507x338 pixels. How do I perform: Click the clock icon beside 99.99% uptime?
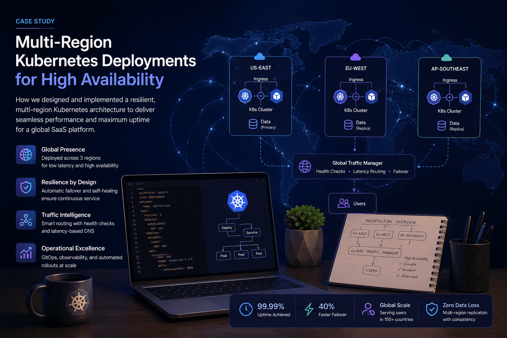click(246, 309)
